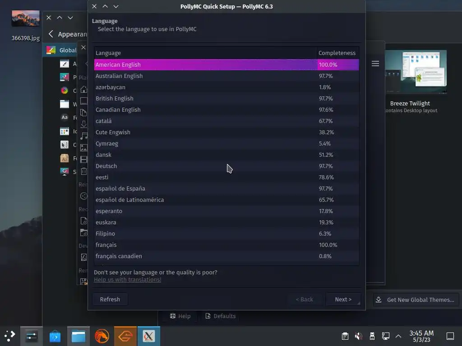The width and height of the screenshot is (462, 346).
Task: Open network connections tray icon
Action: tap(385, 336)
